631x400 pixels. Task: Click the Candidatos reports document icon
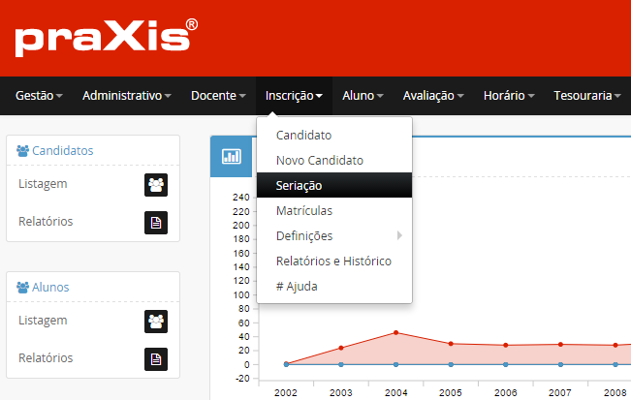(156, 223)
